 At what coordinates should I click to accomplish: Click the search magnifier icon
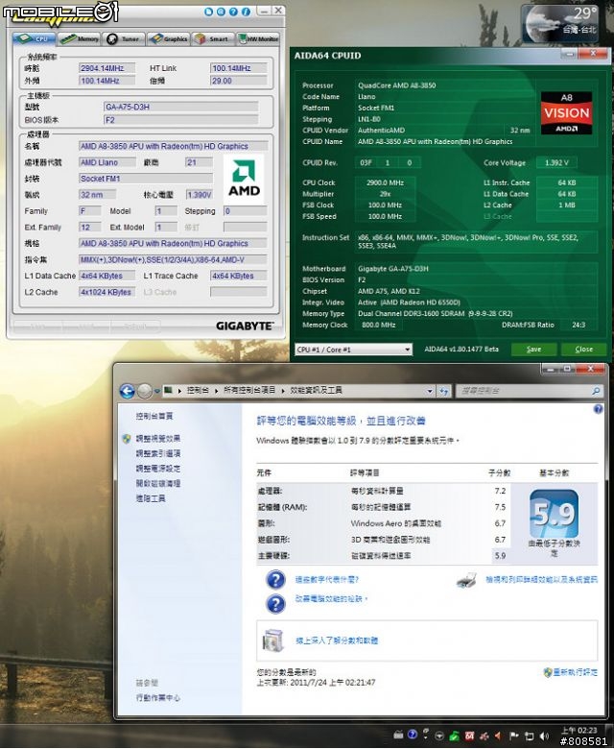[596, 391]
